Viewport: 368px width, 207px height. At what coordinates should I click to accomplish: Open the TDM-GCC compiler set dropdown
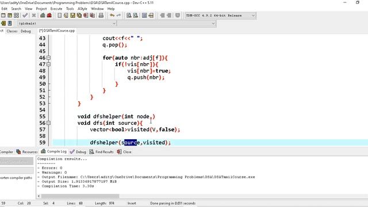[220, 16]
